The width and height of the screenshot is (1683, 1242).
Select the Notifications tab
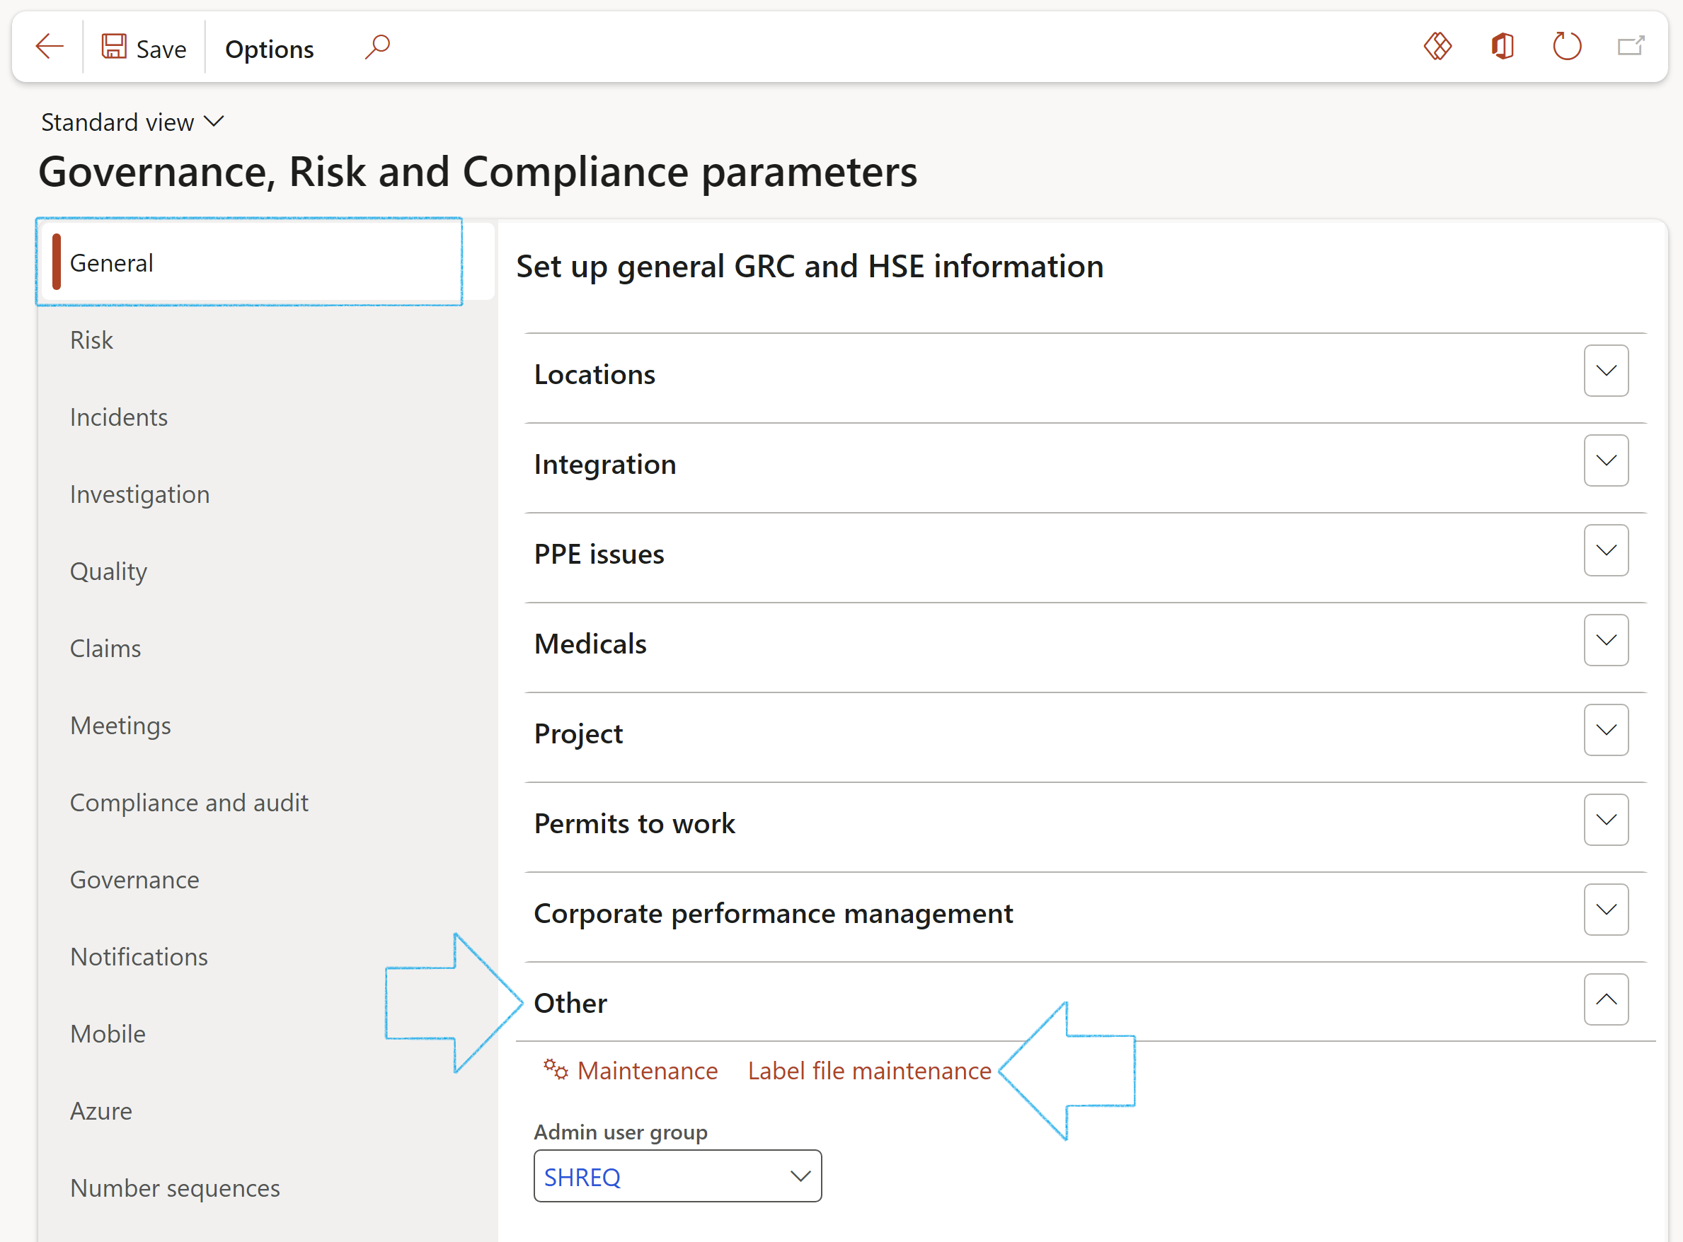pos(139,956)
